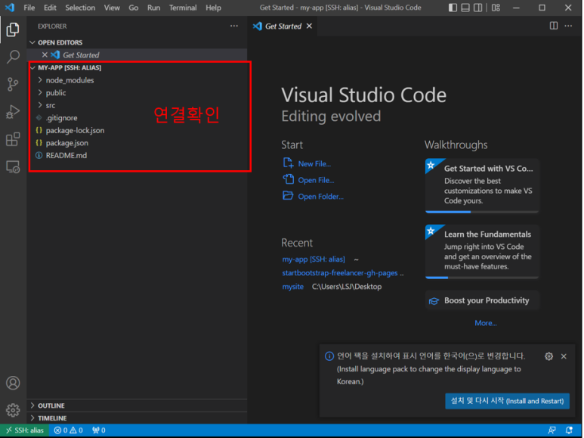Open recent mysite folder
Viewport: 584px width, 438px height.
click(292, 287)
